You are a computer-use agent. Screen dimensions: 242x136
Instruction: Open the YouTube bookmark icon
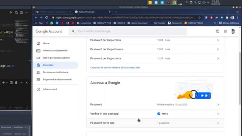[x=73, y=23]
